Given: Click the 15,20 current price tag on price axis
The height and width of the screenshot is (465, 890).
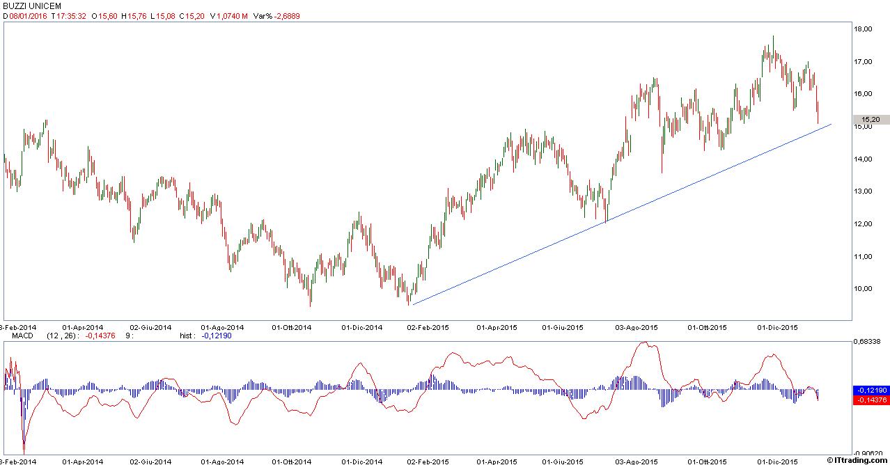Looking at the screenshot, I should pyautogui.click(x=871, y=120).
